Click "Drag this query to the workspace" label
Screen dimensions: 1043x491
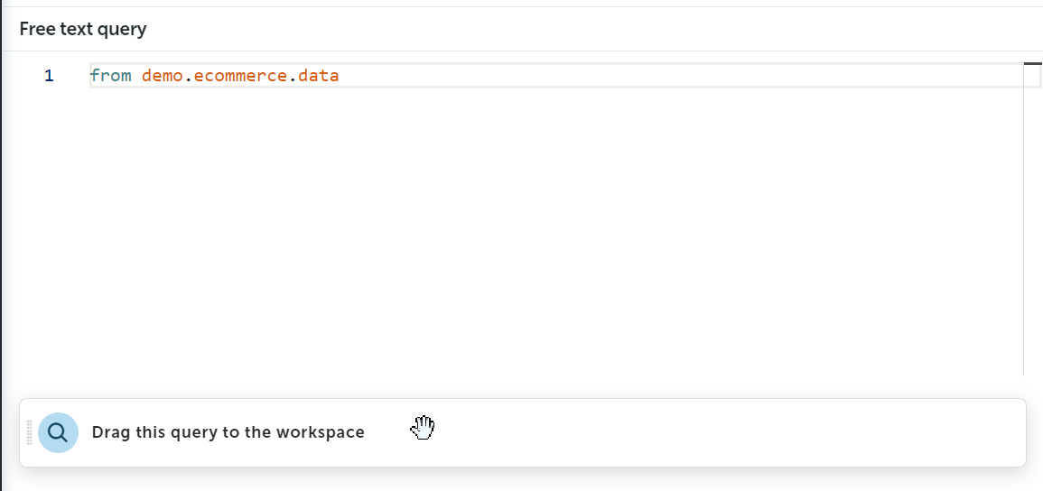click(228, 432)
